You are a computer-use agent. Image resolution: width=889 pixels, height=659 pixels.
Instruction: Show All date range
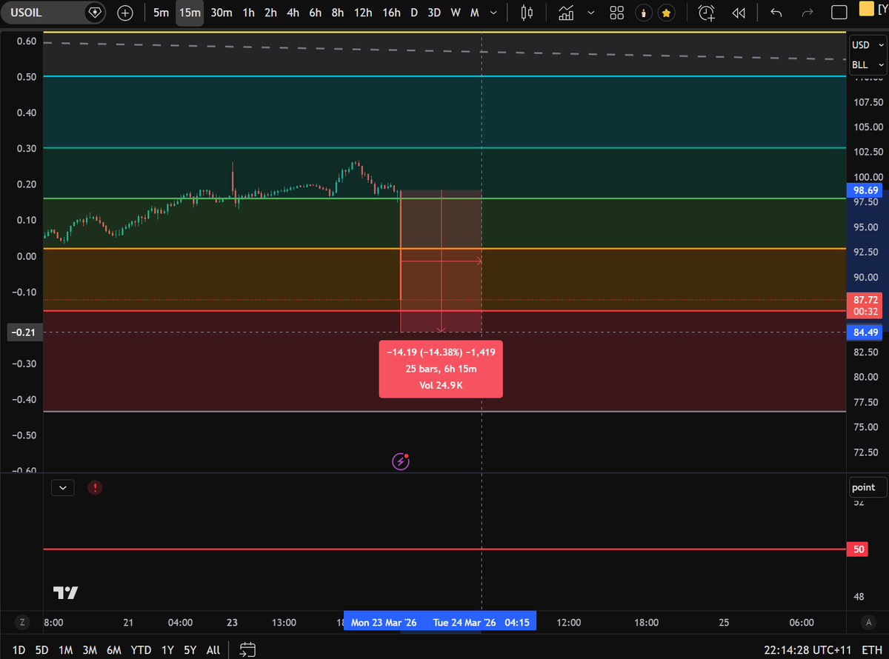click(213, 650)
